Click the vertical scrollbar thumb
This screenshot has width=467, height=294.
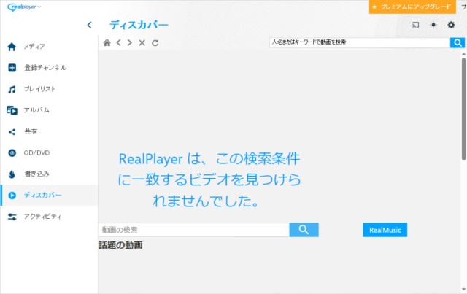pos(464,109)
